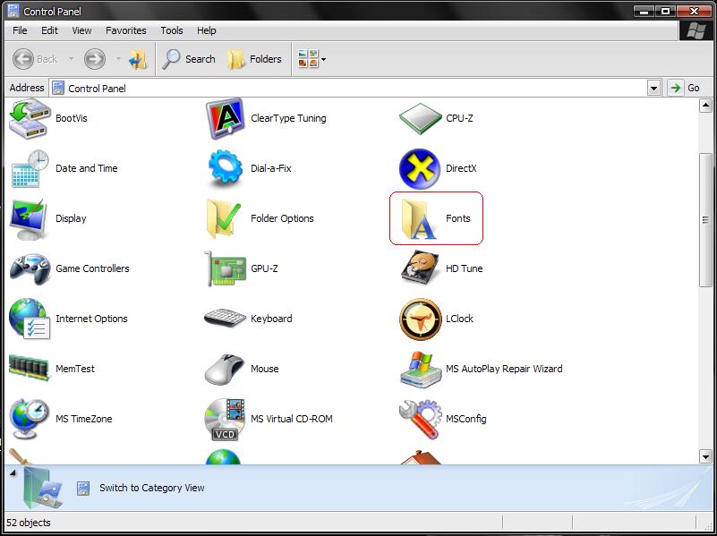717x536 pixels.
Task: Click the vertical scrollbar thumb
Action: pos(705,220)
